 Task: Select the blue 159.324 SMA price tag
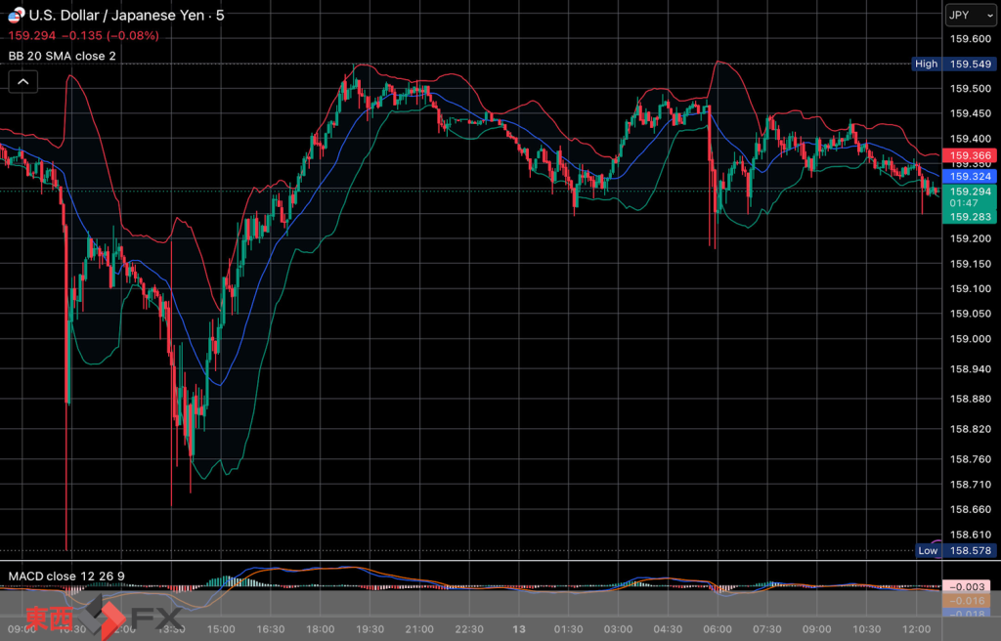969,176
